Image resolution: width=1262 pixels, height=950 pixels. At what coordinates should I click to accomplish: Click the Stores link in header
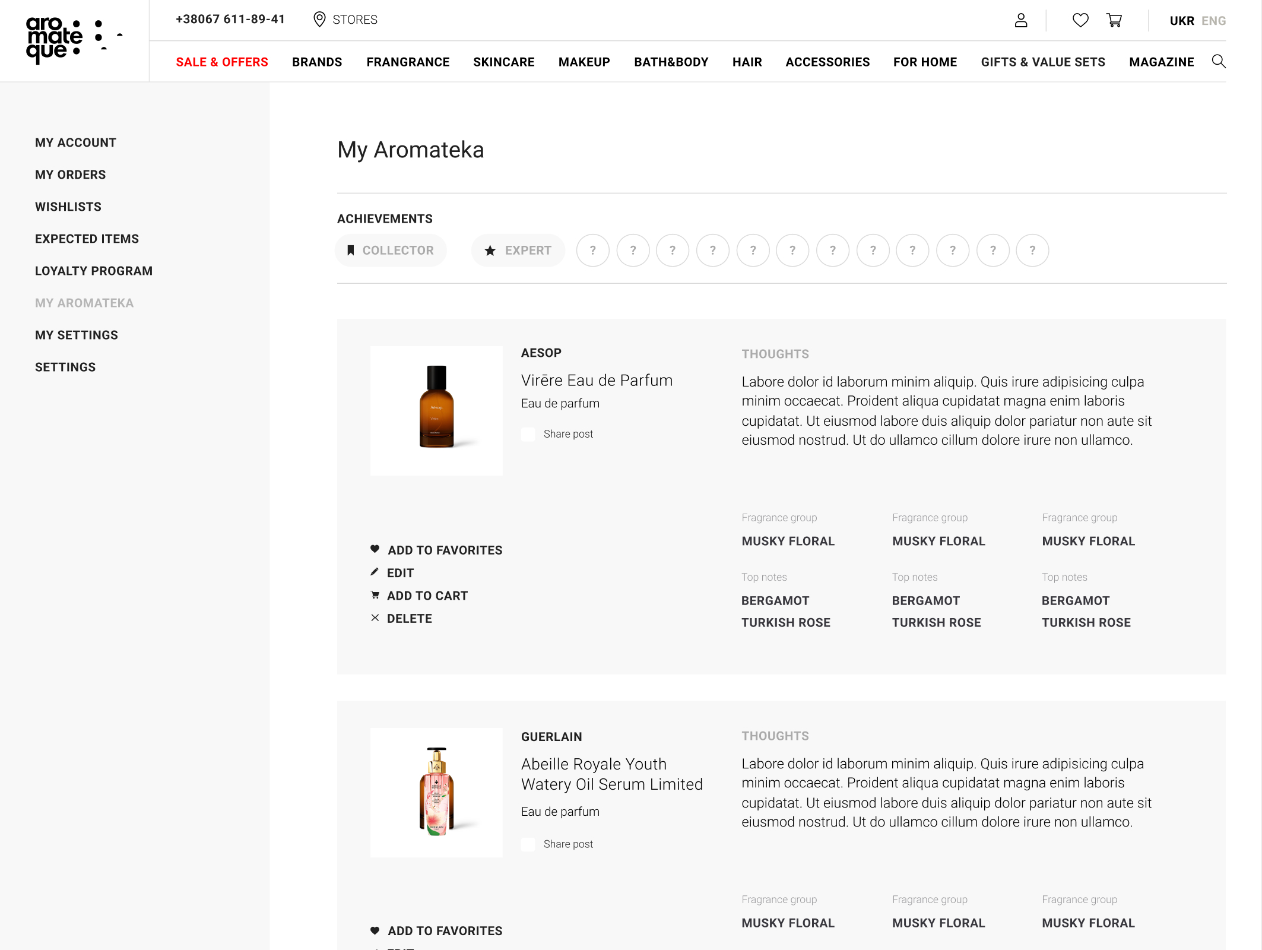pyautogui.click(x=355, y=20)
